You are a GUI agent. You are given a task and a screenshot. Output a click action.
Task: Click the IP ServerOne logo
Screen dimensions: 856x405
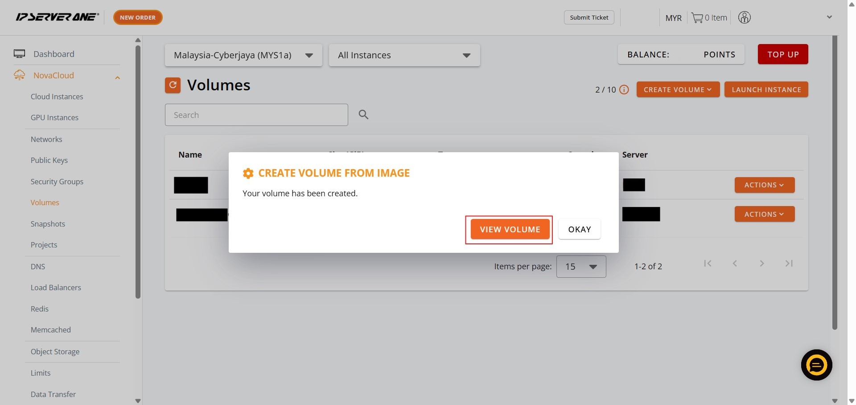point(57,17)
